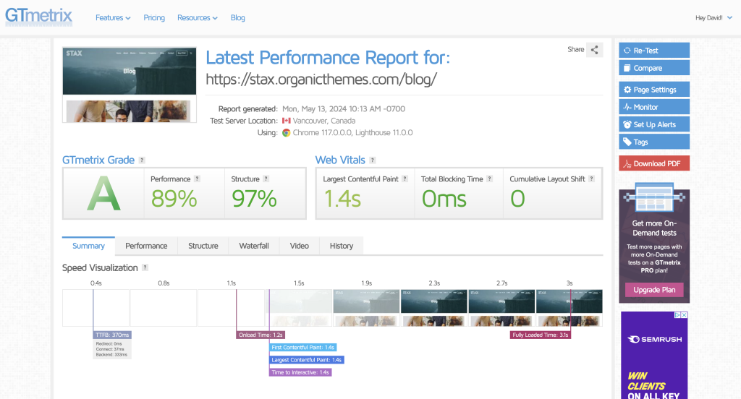
Task: Switch to the Waterfall tab
Action: click(x=254, y=246)
